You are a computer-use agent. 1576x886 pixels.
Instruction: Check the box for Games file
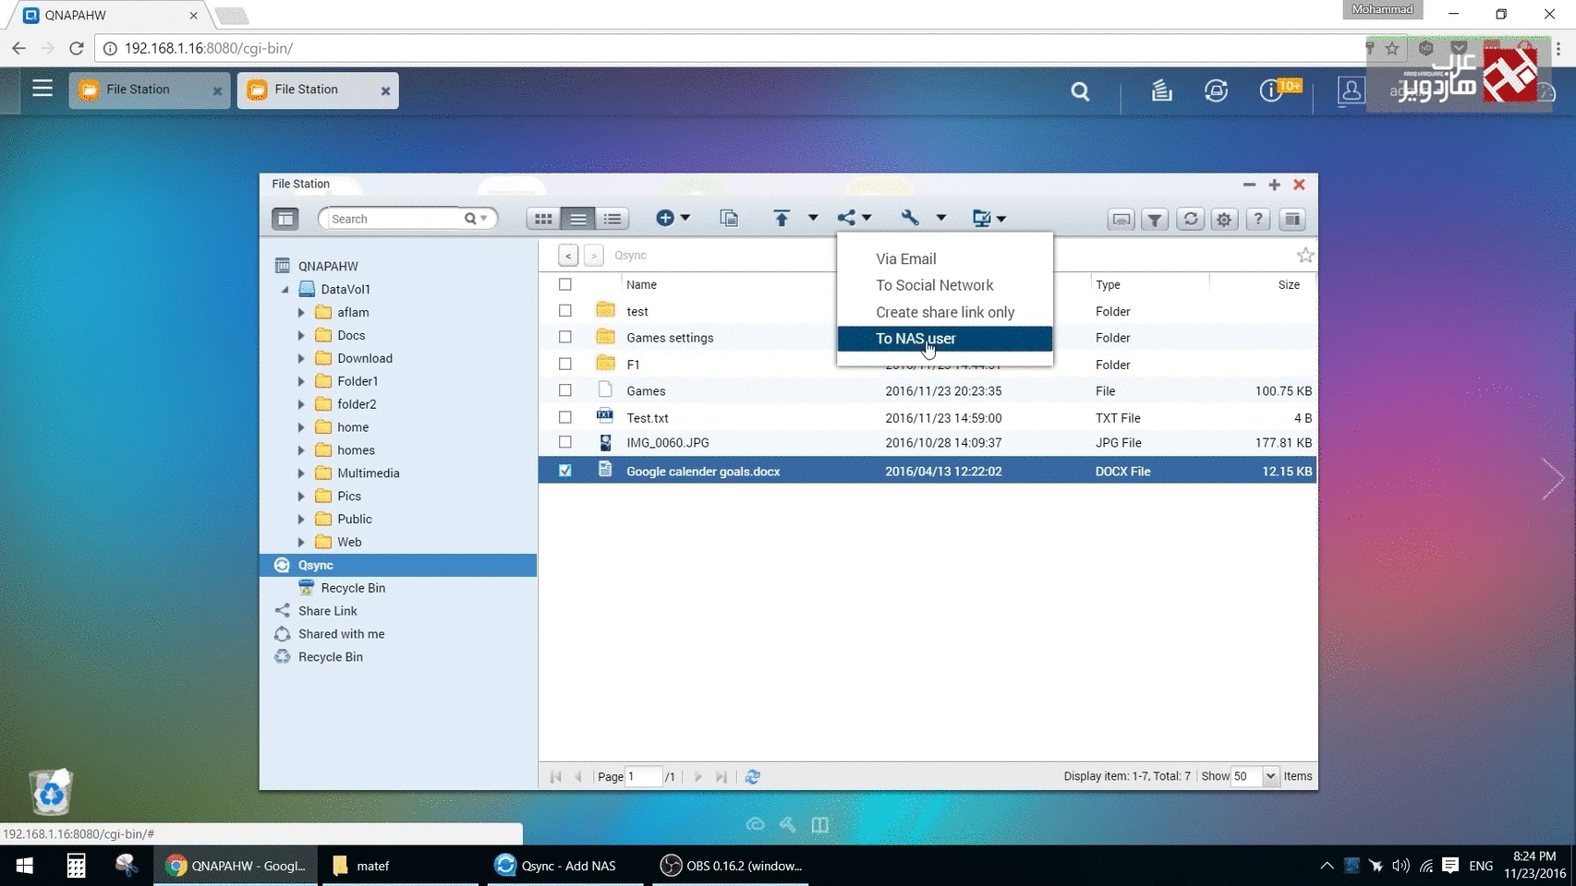coord(565,390)
